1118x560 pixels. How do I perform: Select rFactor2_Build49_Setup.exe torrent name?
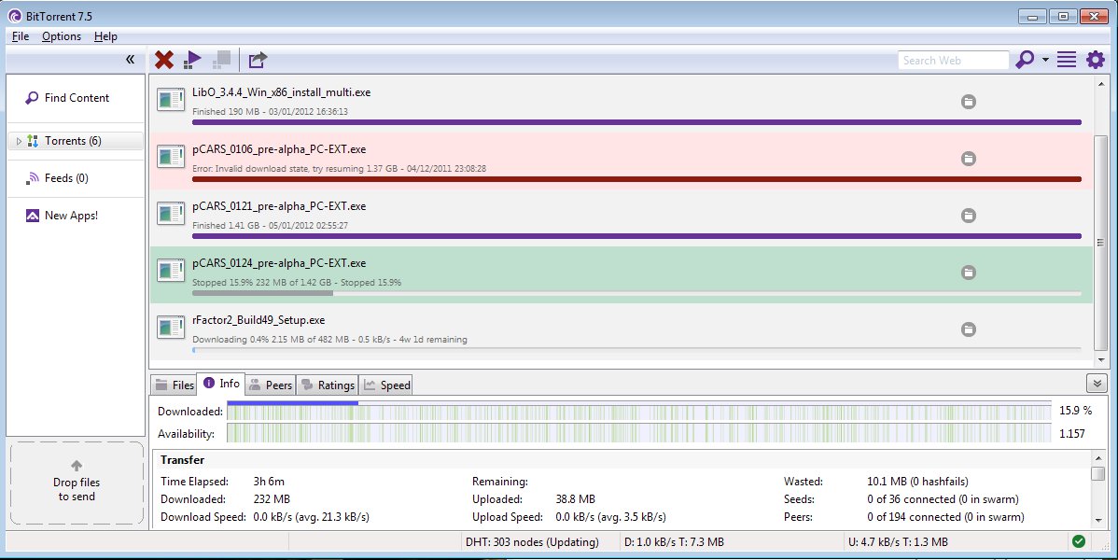tap(259, 320)
